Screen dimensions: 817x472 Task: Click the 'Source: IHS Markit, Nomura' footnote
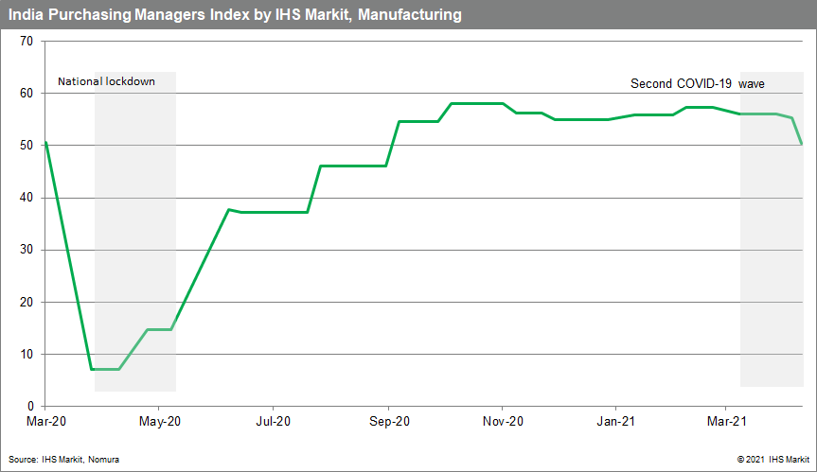tap(64, 459)
